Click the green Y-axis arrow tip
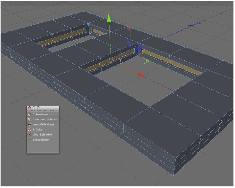 [x=109, y=19]
